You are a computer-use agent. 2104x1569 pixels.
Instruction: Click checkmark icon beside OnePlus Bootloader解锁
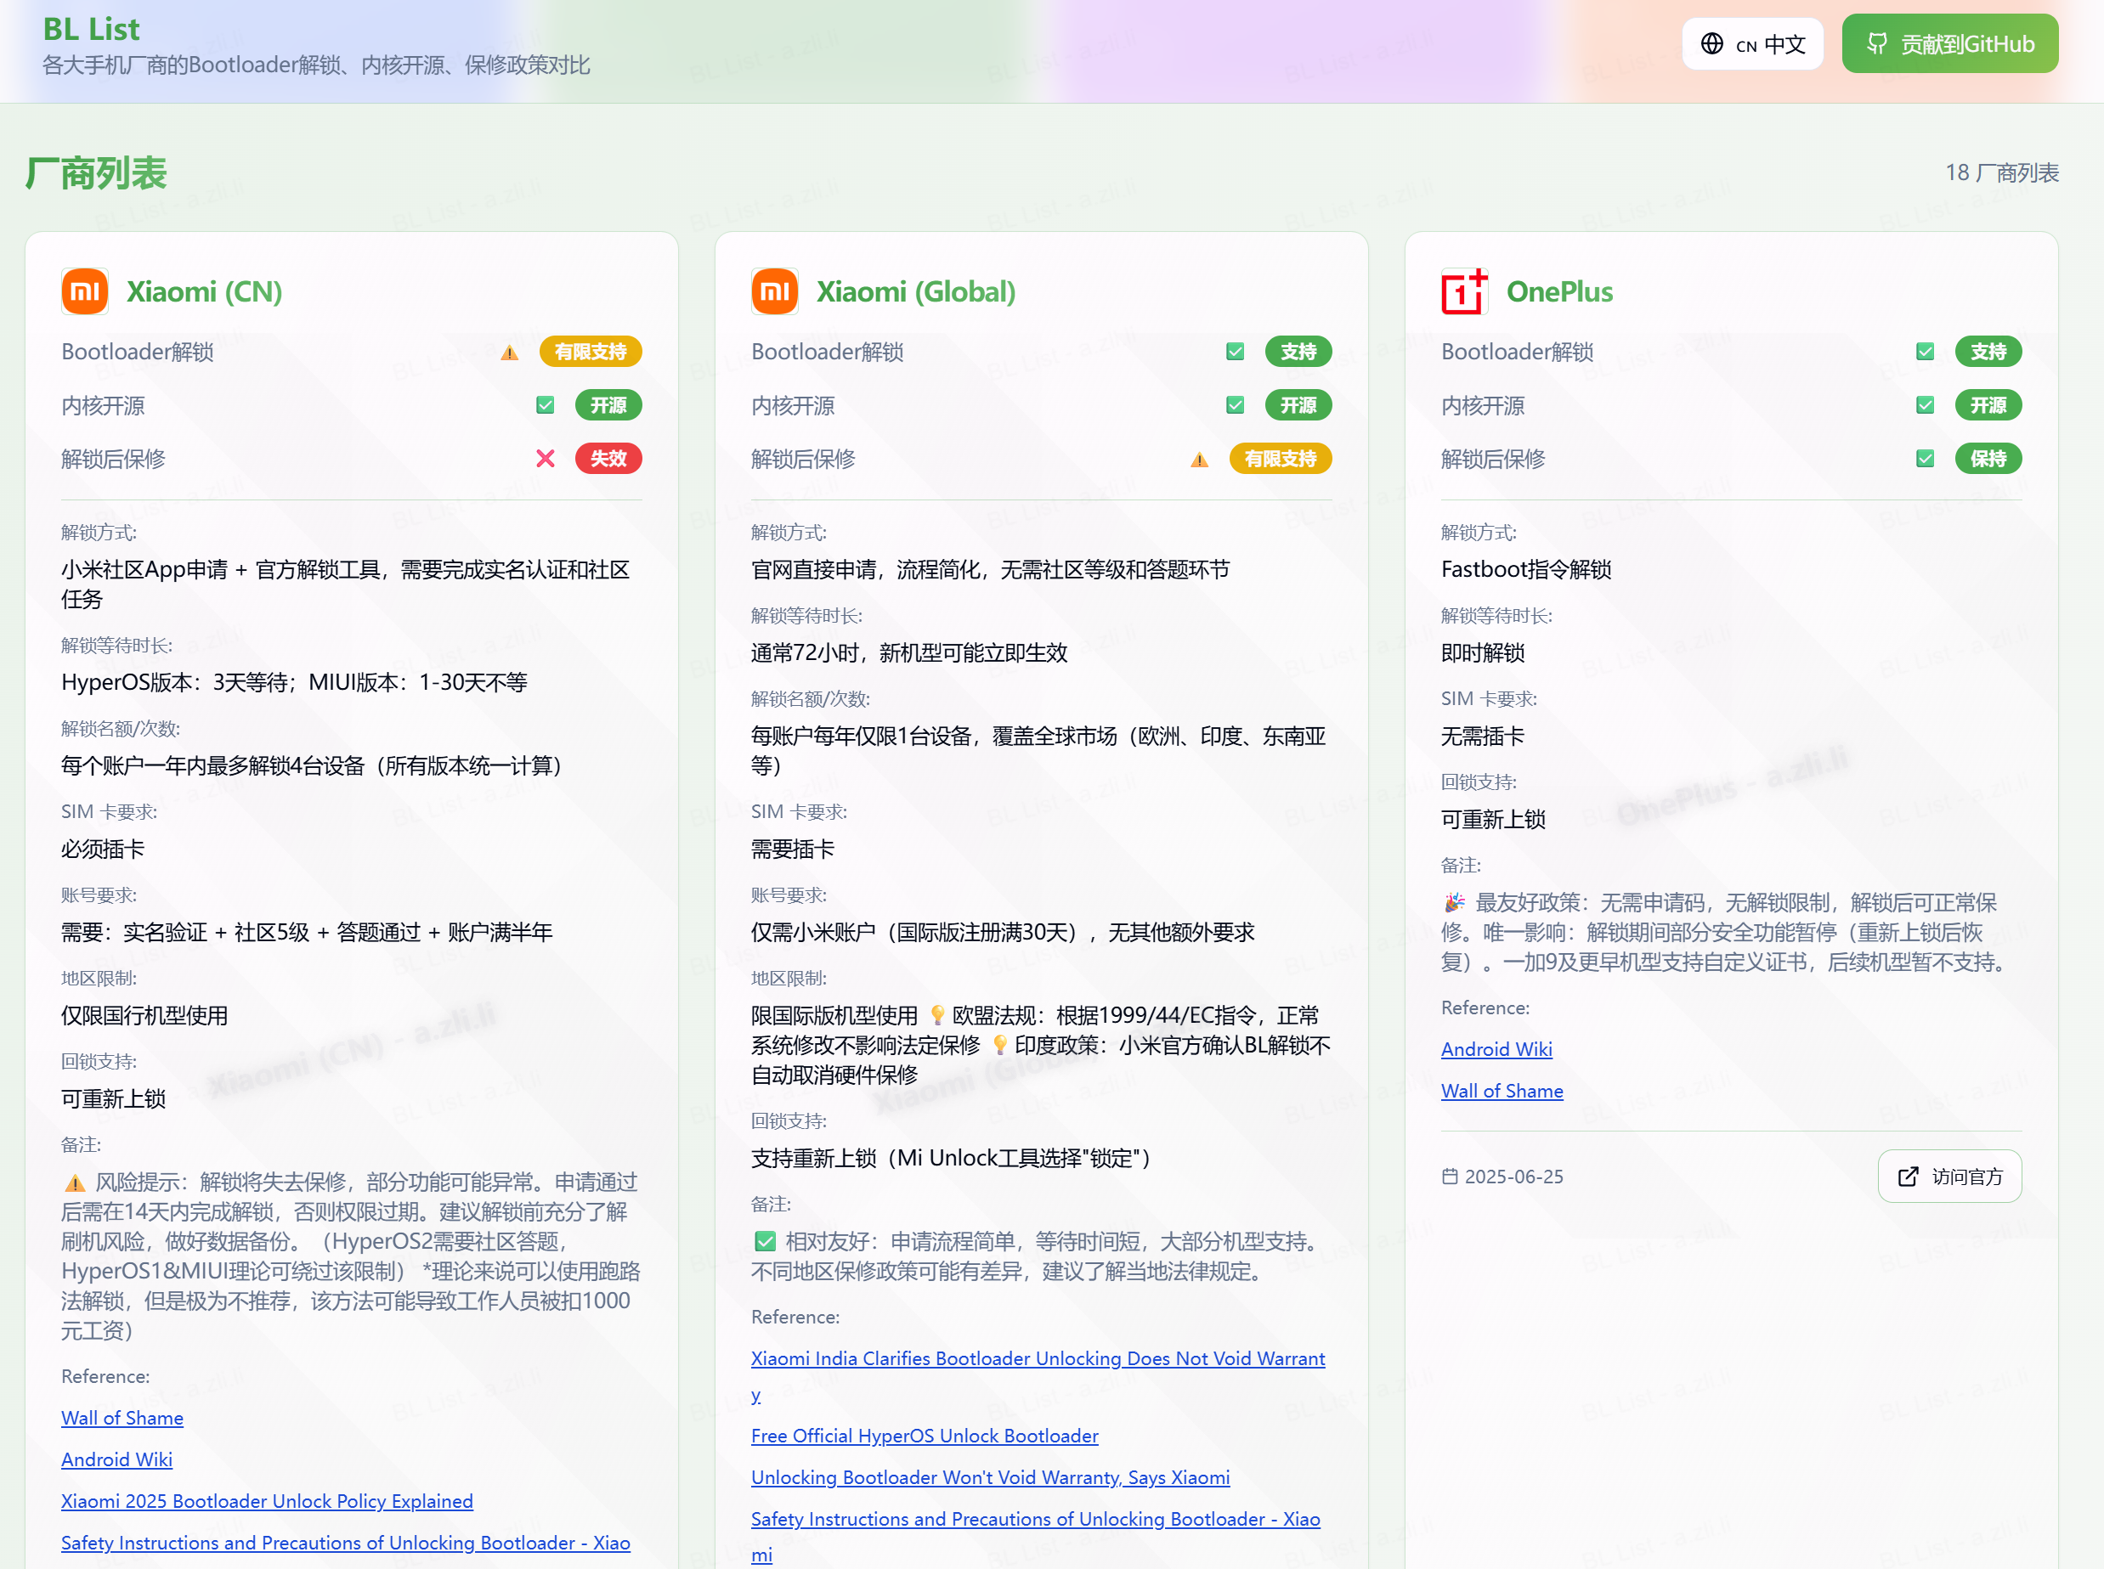click(x=1926, y=353)
